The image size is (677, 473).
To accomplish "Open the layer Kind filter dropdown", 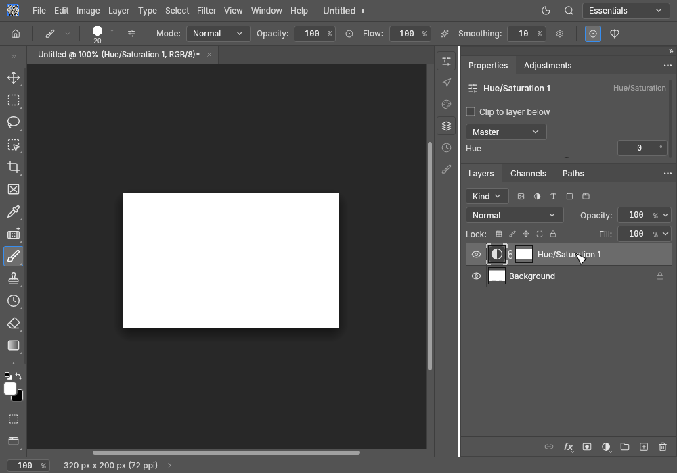I will tap(487, 196).
